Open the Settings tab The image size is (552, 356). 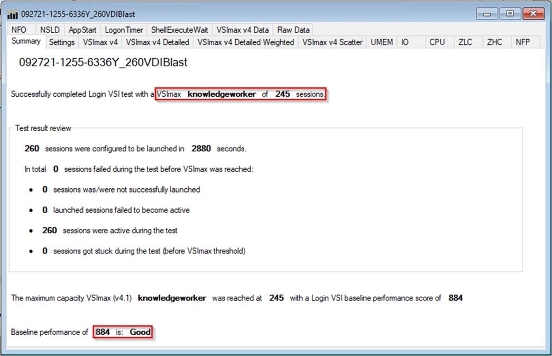pos(62,42)
